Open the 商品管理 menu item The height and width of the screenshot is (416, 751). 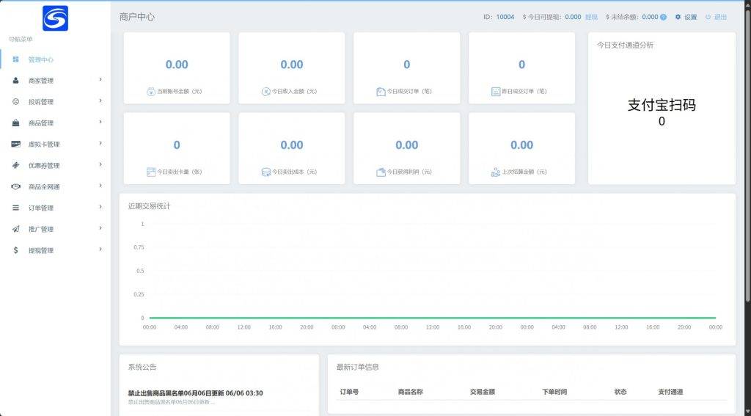41,123
